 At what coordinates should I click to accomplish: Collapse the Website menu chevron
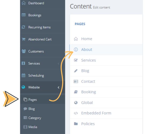coord(59,87)
